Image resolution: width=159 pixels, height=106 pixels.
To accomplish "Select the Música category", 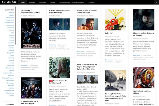I will click(x=12, y=70).
